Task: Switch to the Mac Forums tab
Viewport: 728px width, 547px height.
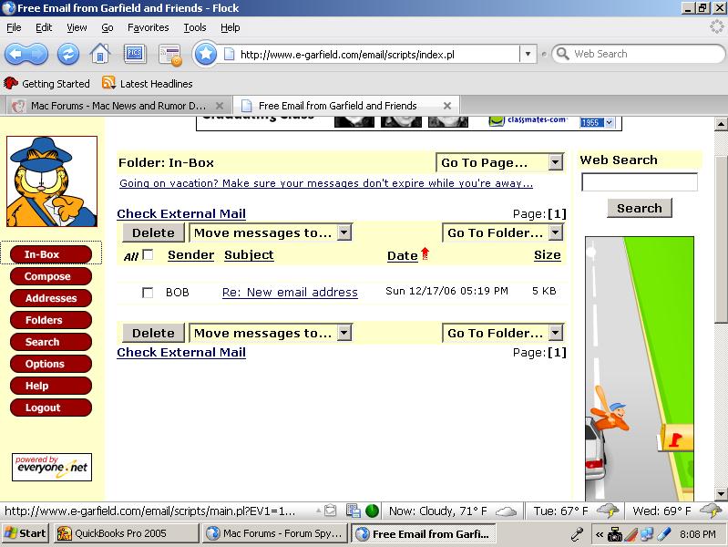Action: (118, 106)
